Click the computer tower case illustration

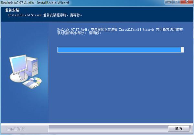(33, 67)
